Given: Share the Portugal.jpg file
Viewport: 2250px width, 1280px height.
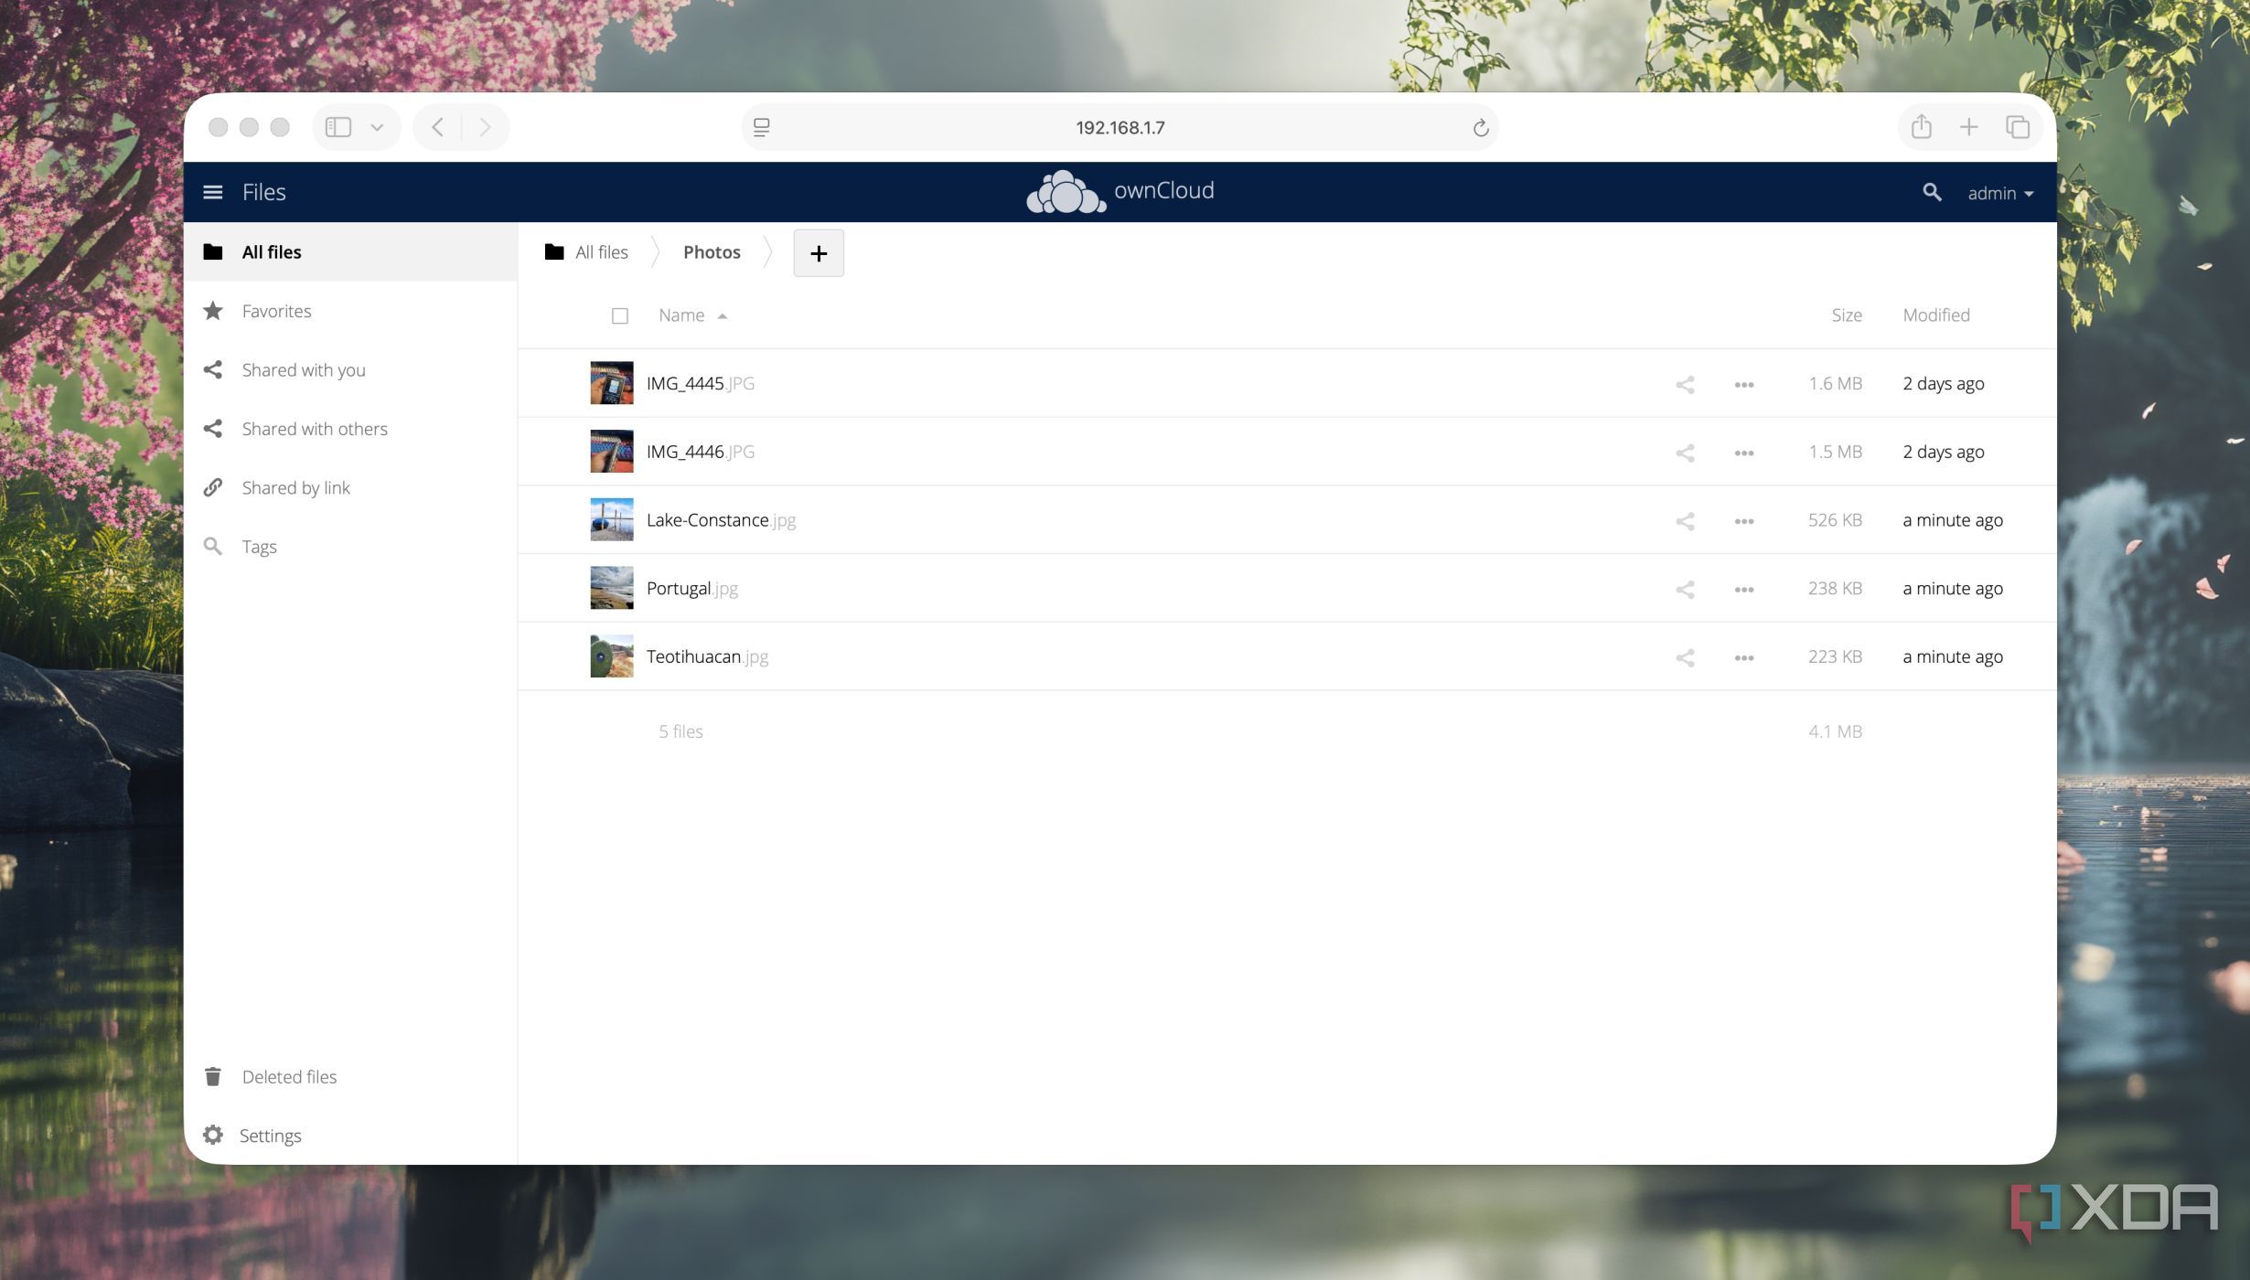Looking at the screenshot, I should tap(1685, 590).
